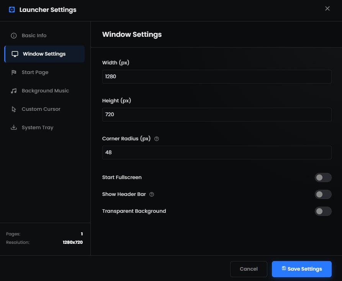Go to Background Music settings
Image resolution: width=342 pixels, height=281 pixels.
point(45,91)
